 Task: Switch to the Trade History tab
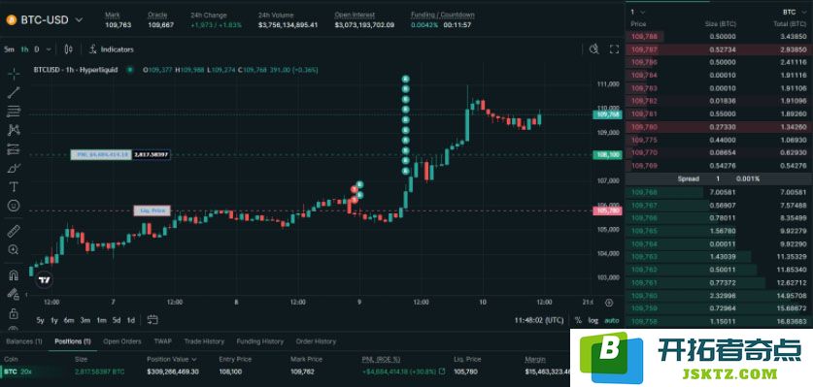[x=204, y=341]
